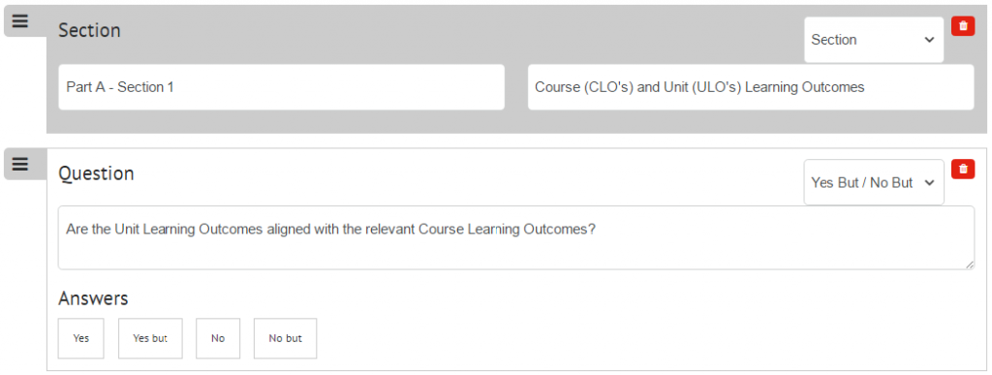Click the Section heading label
The image size is (992, 375).
(89, 30)
